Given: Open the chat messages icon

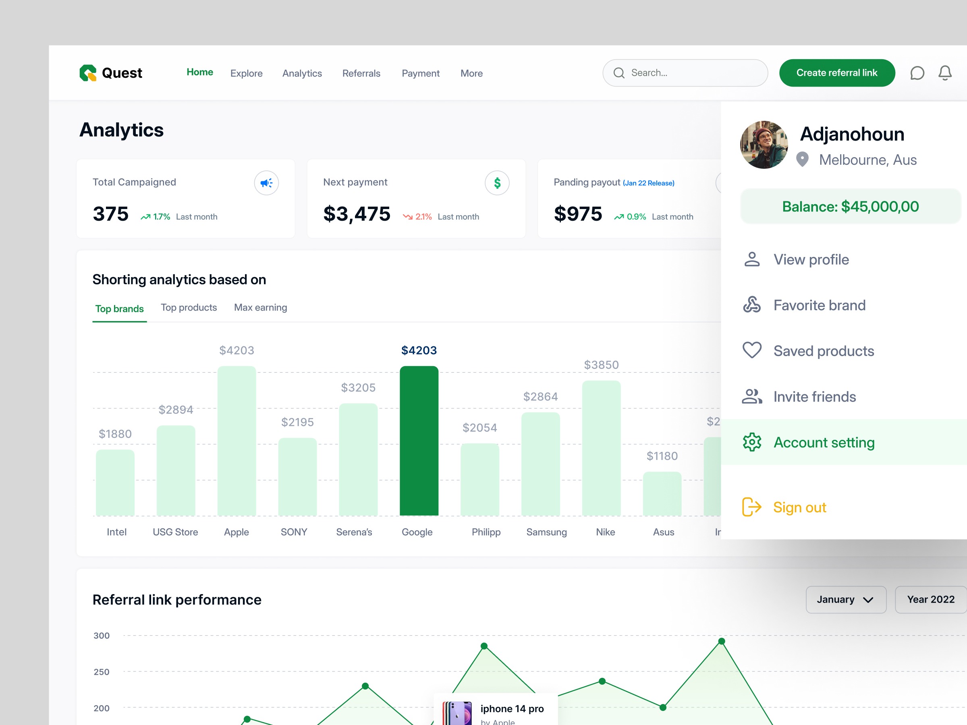Looking at the screenshot, I should coord(917,73).
